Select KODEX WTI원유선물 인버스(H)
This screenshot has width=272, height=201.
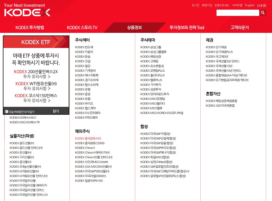28,176
